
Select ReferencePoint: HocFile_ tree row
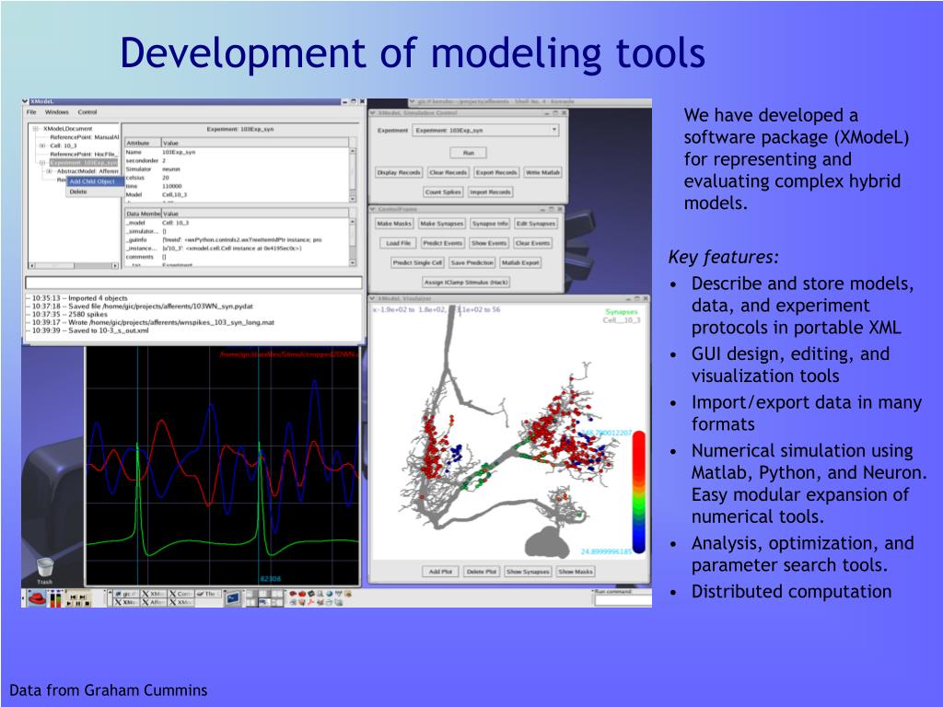(84, 154)
